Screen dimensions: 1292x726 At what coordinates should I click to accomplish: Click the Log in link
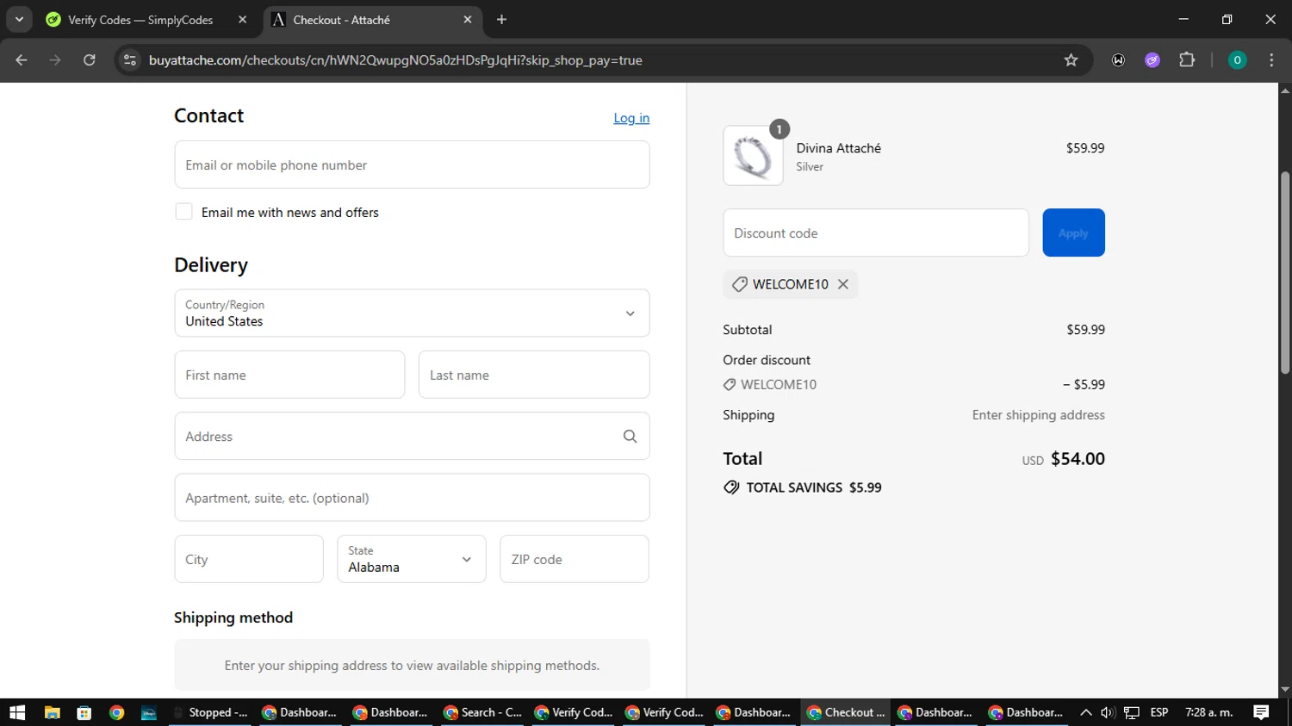pos(631,118)
